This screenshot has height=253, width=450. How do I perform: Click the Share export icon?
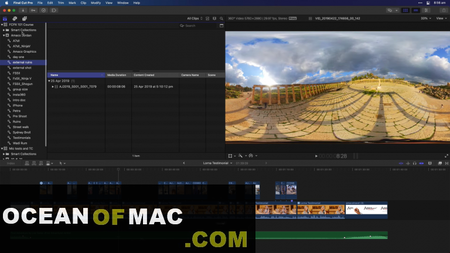(x=442, y=10)
